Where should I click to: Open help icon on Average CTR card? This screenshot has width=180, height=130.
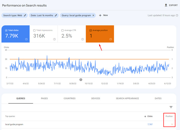coord(82,39)
